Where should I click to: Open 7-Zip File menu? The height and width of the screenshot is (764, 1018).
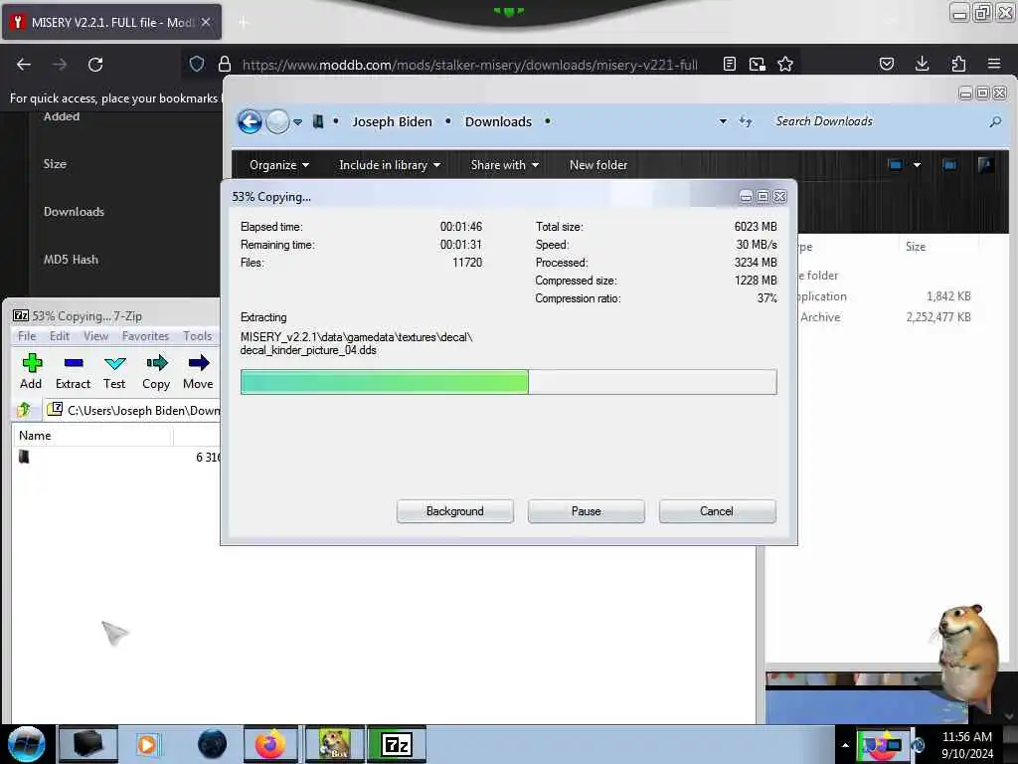tap(27, 336)
